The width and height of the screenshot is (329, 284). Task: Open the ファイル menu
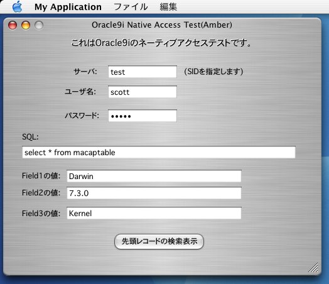click(x=131, y=7)
